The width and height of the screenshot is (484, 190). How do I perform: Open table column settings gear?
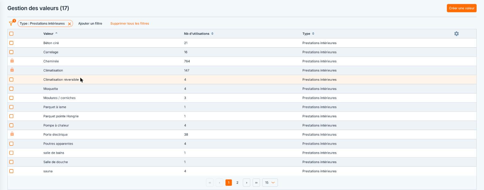[x=457, y=34]
